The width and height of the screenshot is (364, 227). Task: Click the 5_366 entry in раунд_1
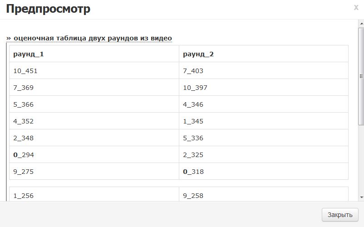pos(94,104)
